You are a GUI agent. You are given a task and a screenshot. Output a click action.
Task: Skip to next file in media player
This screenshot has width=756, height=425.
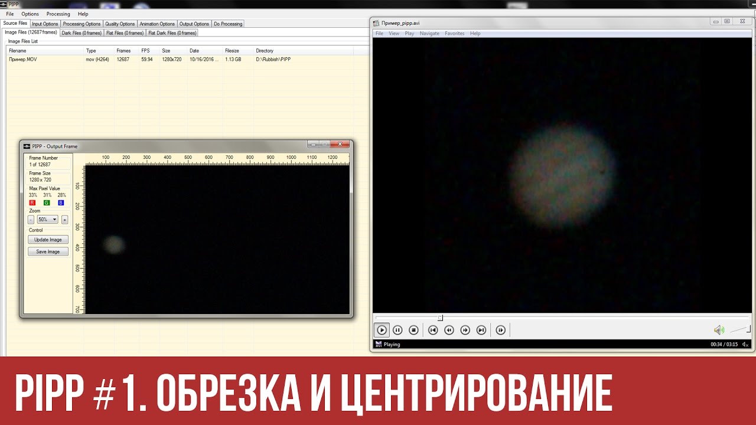point(481,330)
